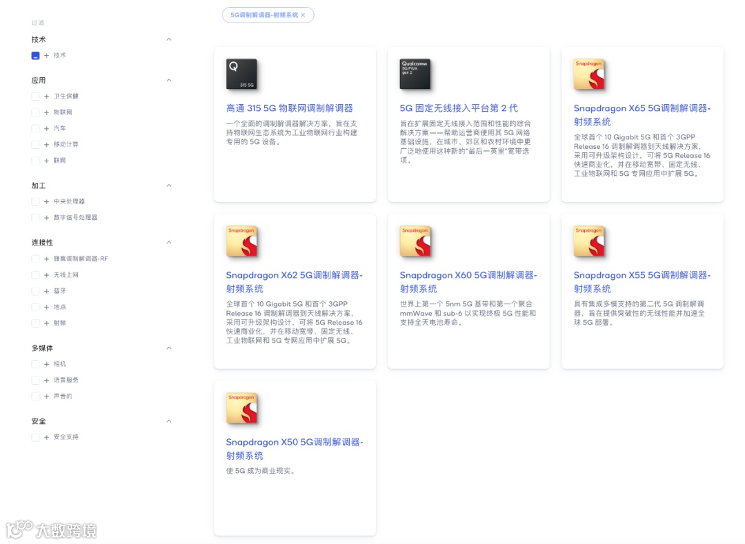Open the Snapdragon X55 5G调制解调器 link
The image size is (745, 544).
click(x=642, y=282)
